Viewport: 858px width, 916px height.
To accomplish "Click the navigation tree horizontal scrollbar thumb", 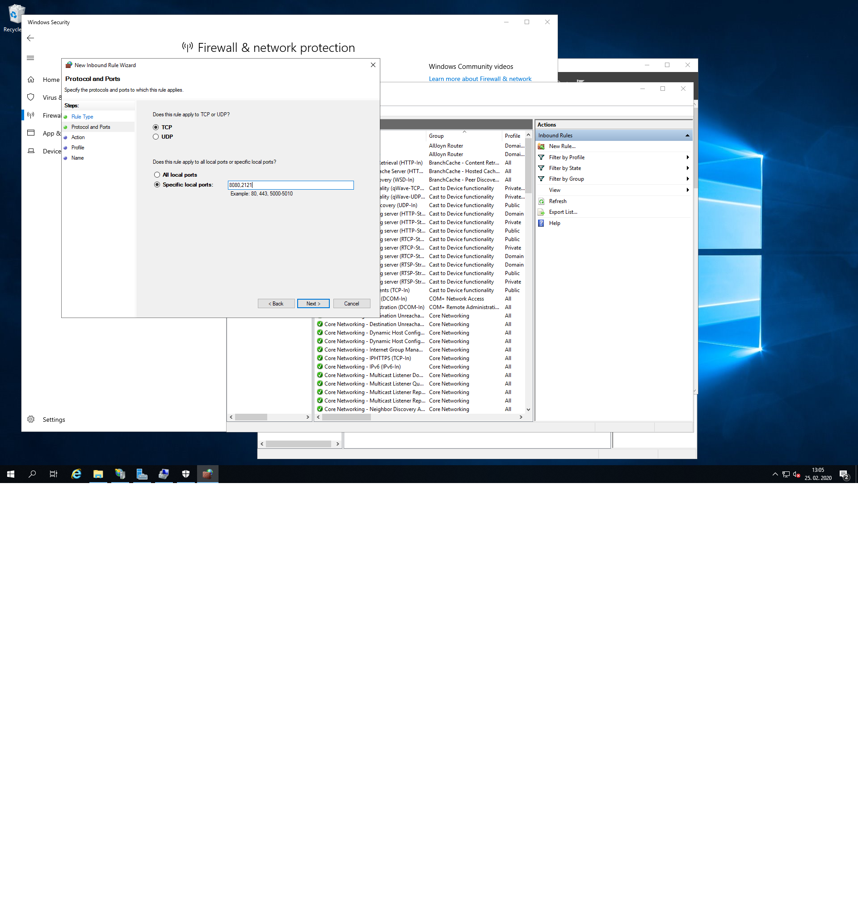I will [x=251, y=417].
